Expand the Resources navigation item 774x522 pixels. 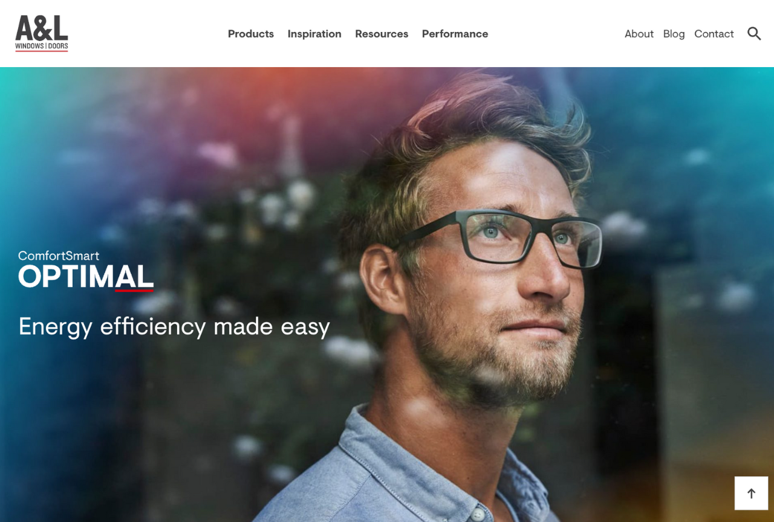point(382,34)
